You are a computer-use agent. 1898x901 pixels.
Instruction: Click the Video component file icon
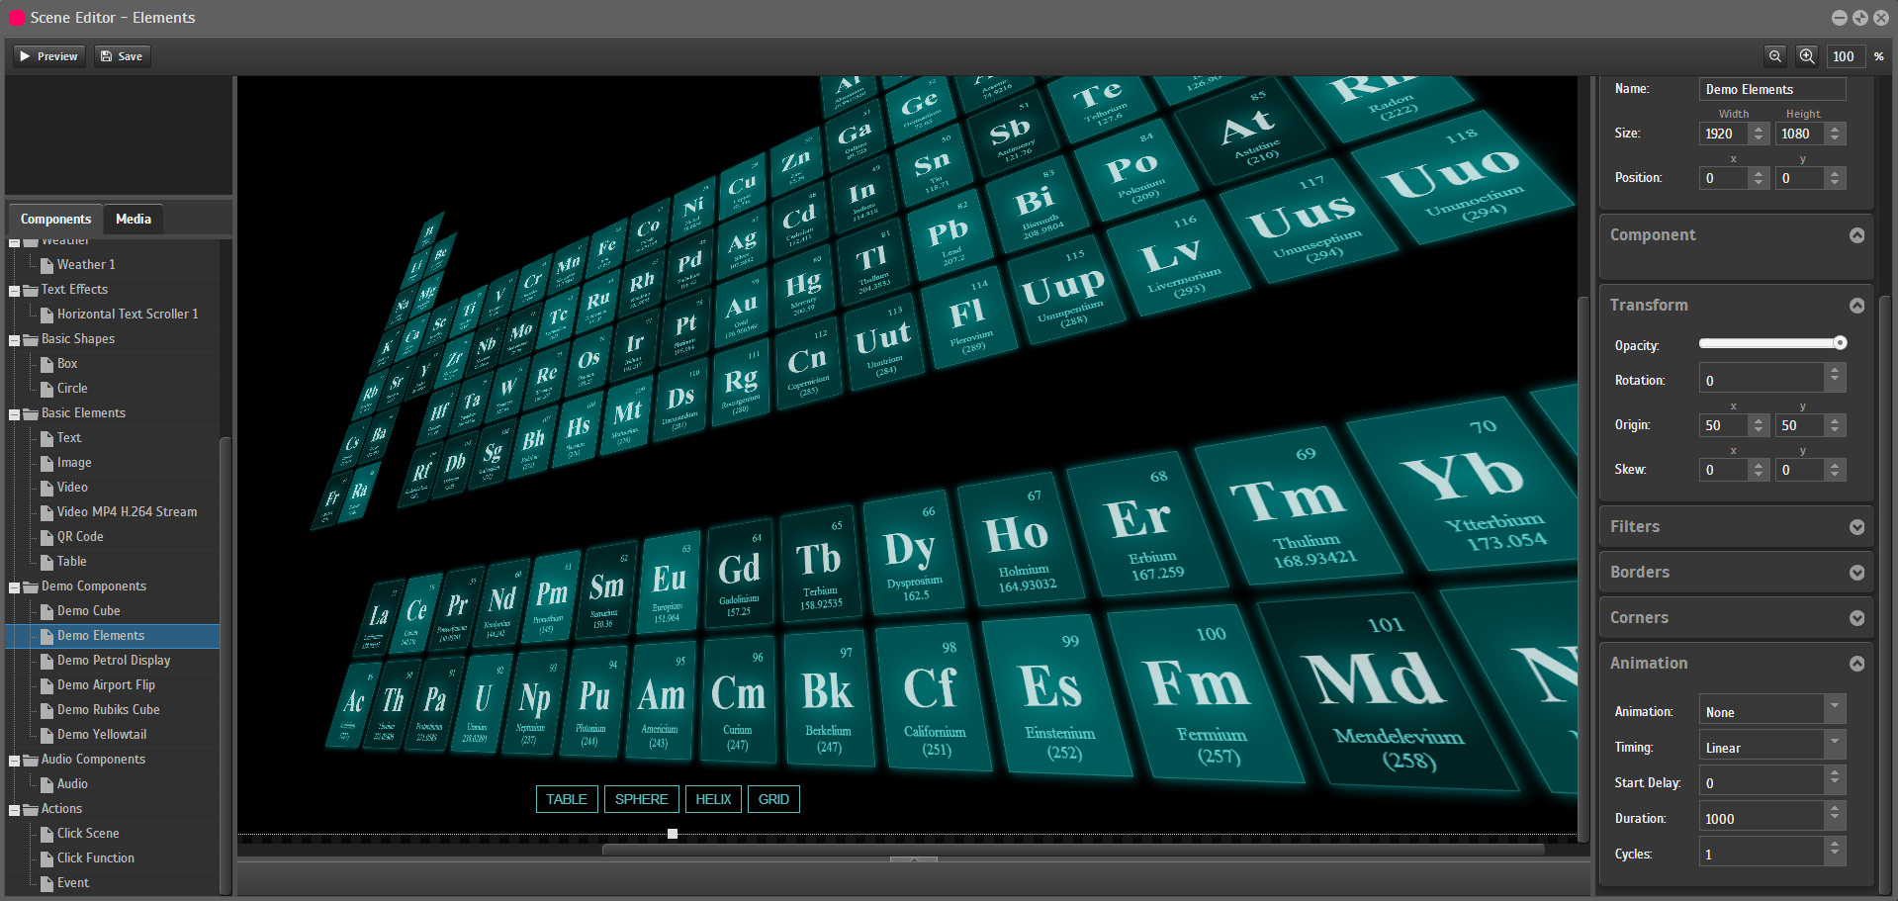[46, 488]
